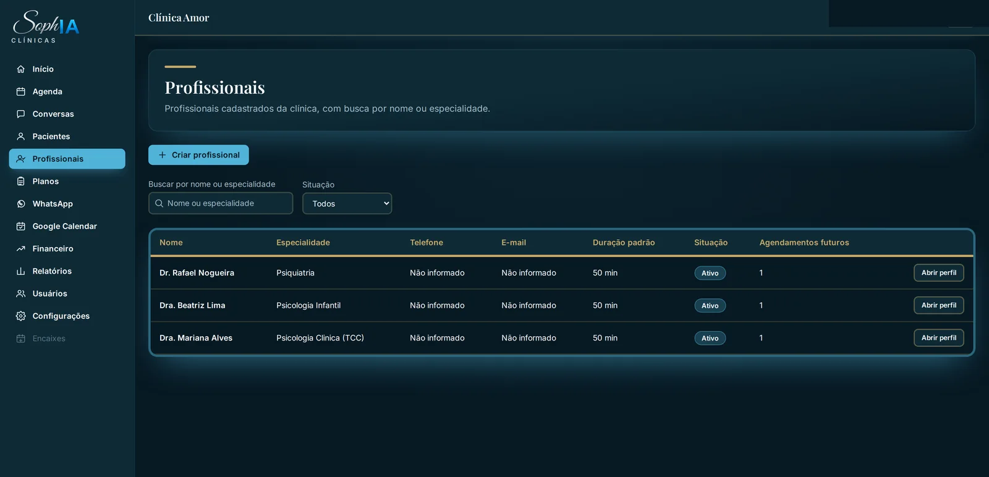The width and height of the screenshot is (989, 477).
Task: Click the Especialidade column header
Action: pos(303,243)
